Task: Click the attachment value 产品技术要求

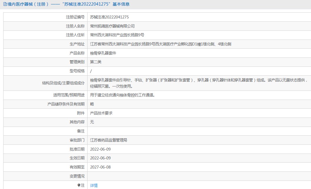Action: coord(101,113)
